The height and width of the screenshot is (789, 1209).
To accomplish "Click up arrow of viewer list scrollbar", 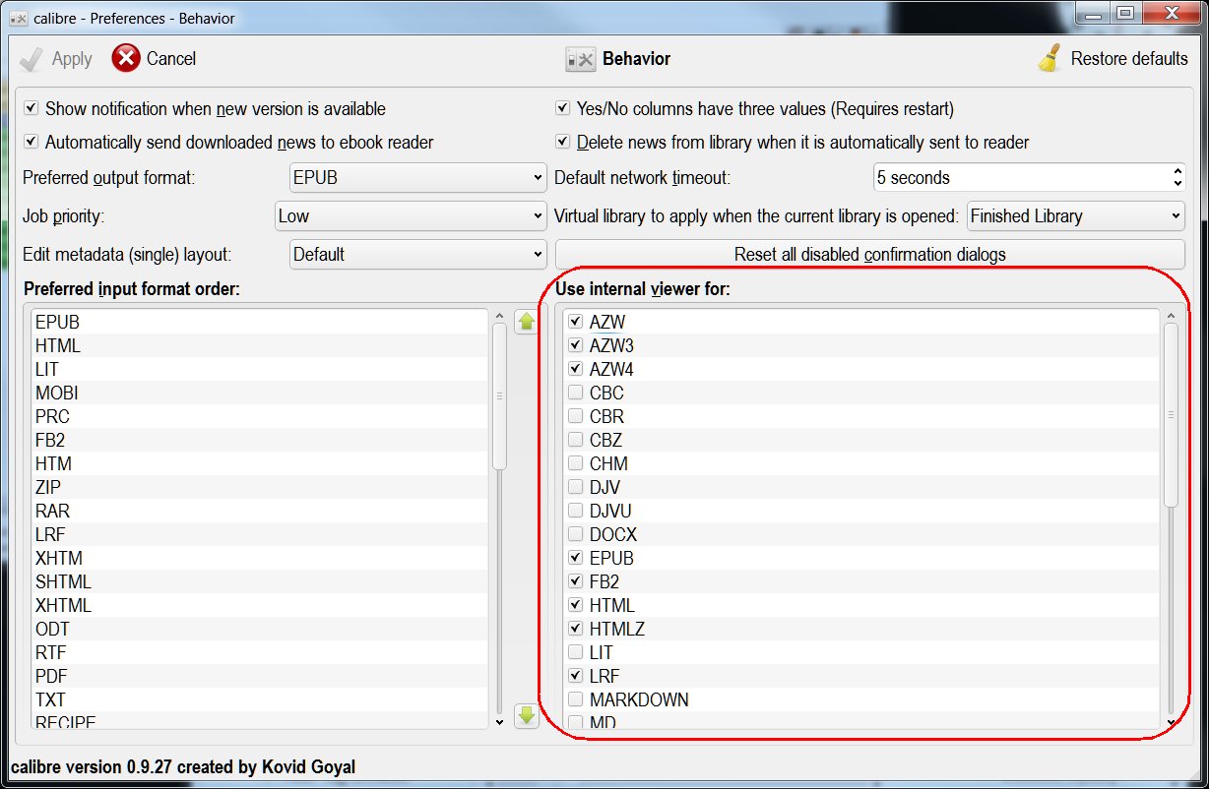I will 1171,316.
